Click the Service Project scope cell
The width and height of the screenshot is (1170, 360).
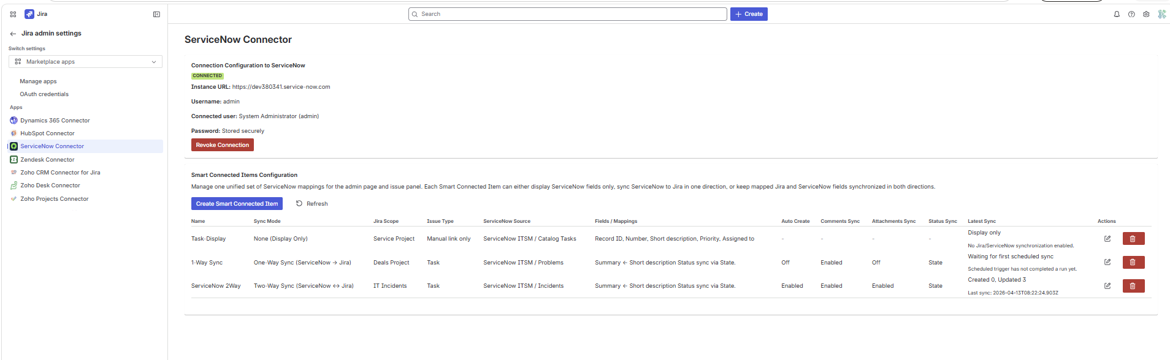coord(394,239)
